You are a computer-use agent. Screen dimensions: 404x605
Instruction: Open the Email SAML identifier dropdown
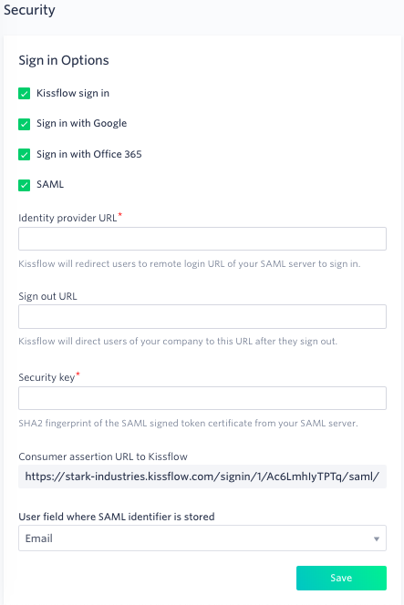(202, 538)
